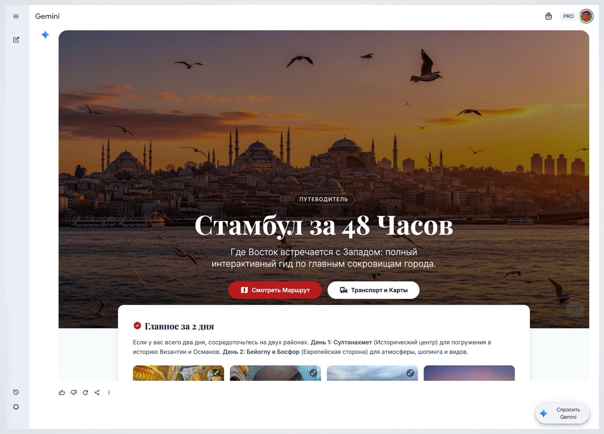Expand the third cloudy sky thumbnail
This screenshot has width=604, height=434.
coord(410,373)
